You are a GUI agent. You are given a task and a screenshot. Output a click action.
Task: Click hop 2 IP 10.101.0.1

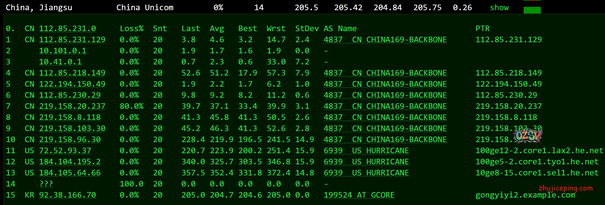(x=63, y=51)
